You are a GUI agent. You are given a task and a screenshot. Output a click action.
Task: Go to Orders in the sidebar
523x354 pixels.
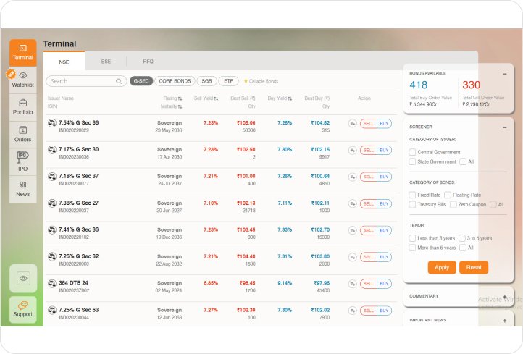tap(23, 130)
